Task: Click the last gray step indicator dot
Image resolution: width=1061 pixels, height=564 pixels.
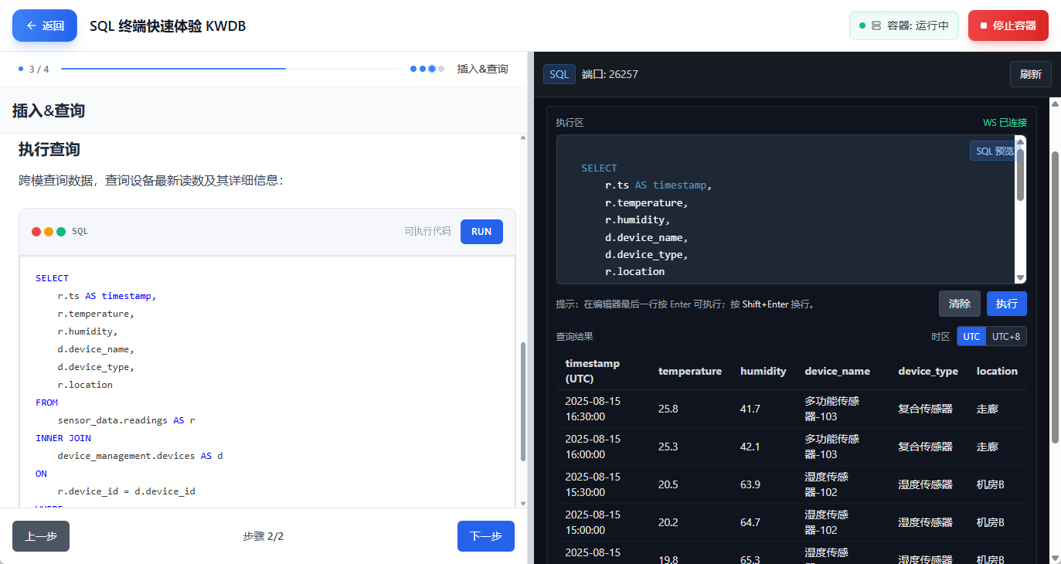Action: pyautogui.click(x=441, y=69)
